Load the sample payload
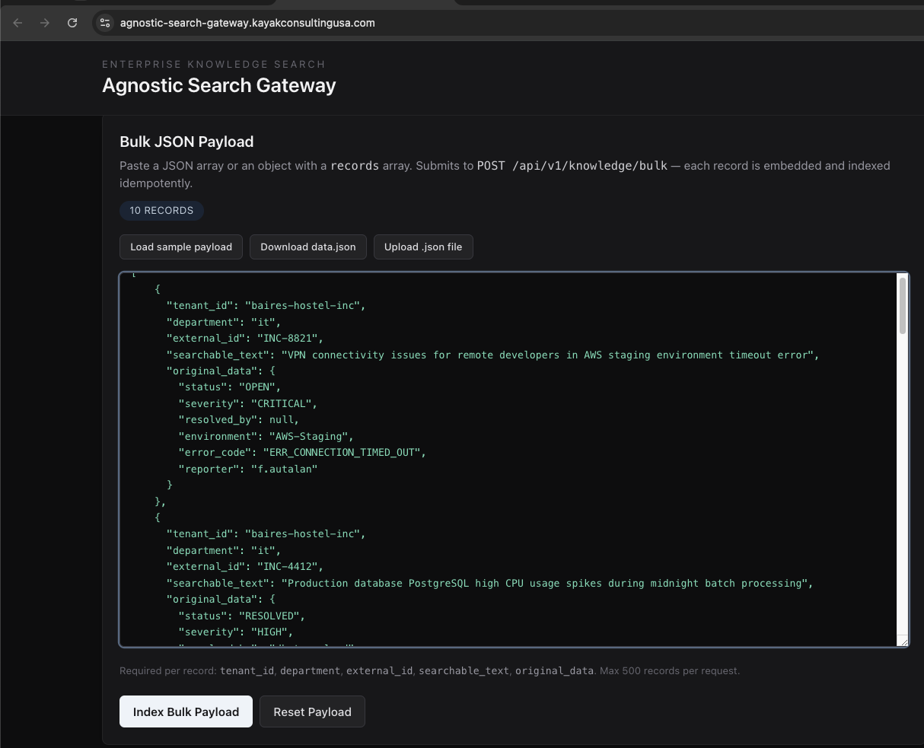924x748 pixels. [x=181, y=247]
